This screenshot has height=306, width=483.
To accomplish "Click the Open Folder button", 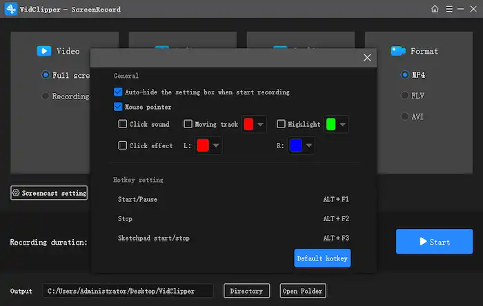I will [303, 291].
